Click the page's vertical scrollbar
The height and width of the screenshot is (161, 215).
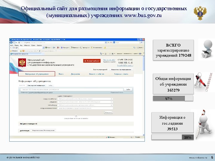pos(144,95)
